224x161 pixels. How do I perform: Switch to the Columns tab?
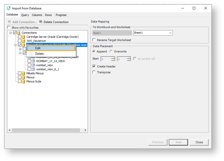(37, 15)
